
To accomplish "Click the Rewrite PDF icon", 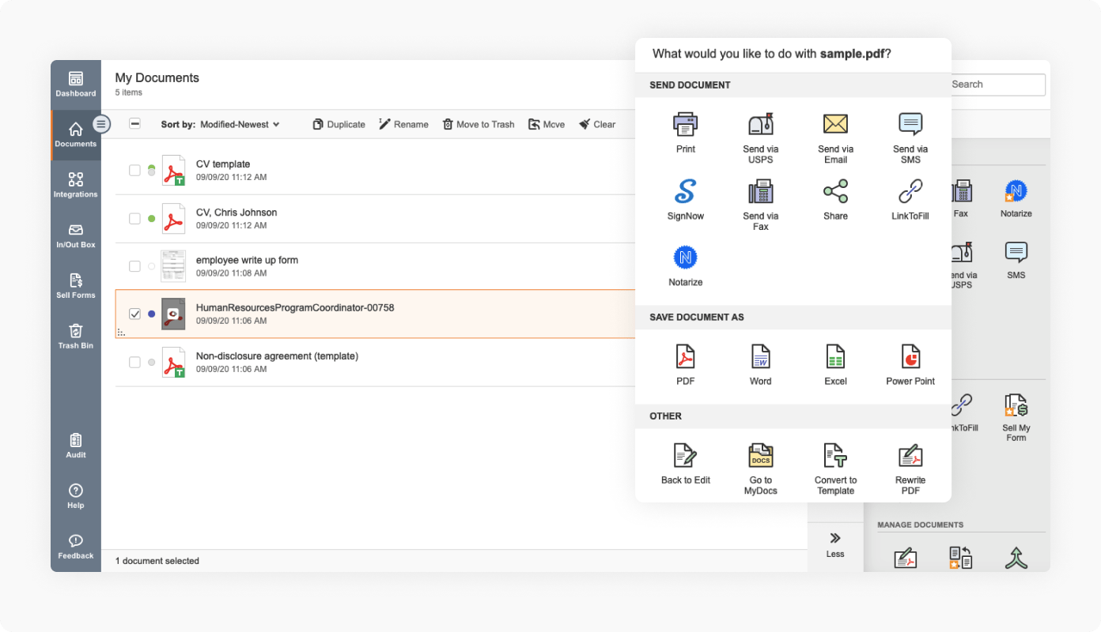I will 910,457.
